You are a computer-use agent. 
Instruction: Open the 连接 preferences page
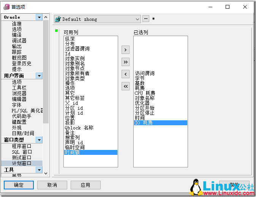(x=17, y=24)
